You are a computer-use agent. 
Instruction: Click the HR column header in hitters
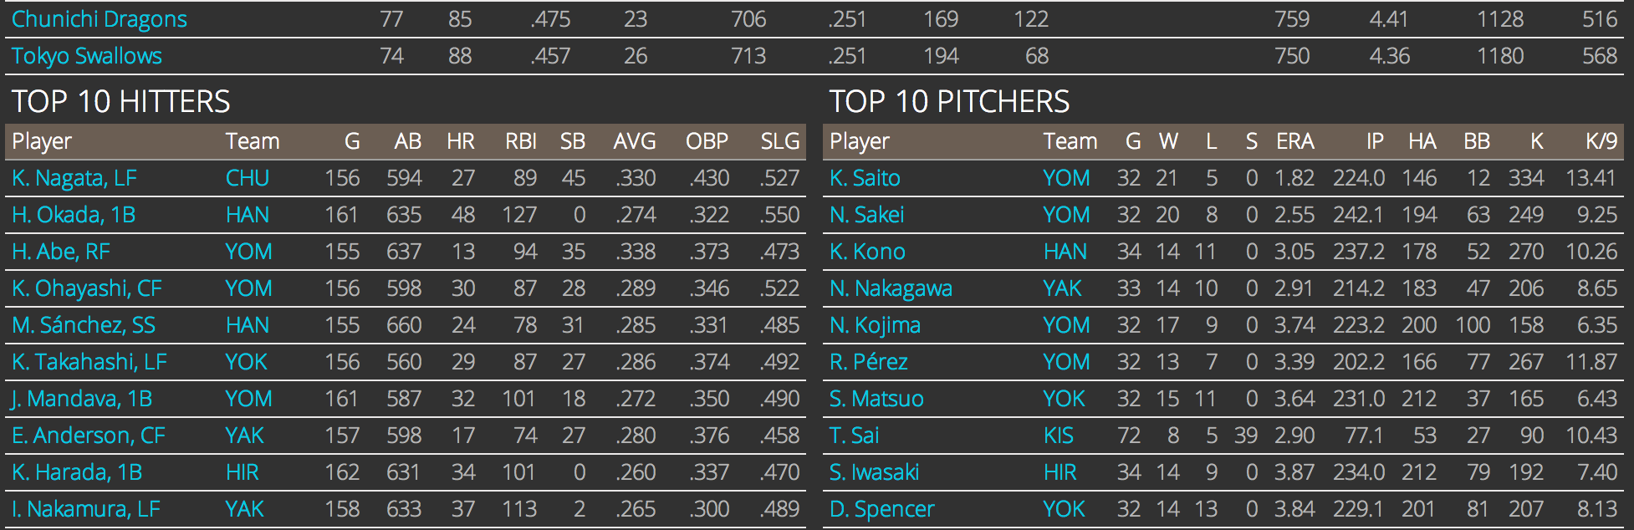click(x=461, y=141)
